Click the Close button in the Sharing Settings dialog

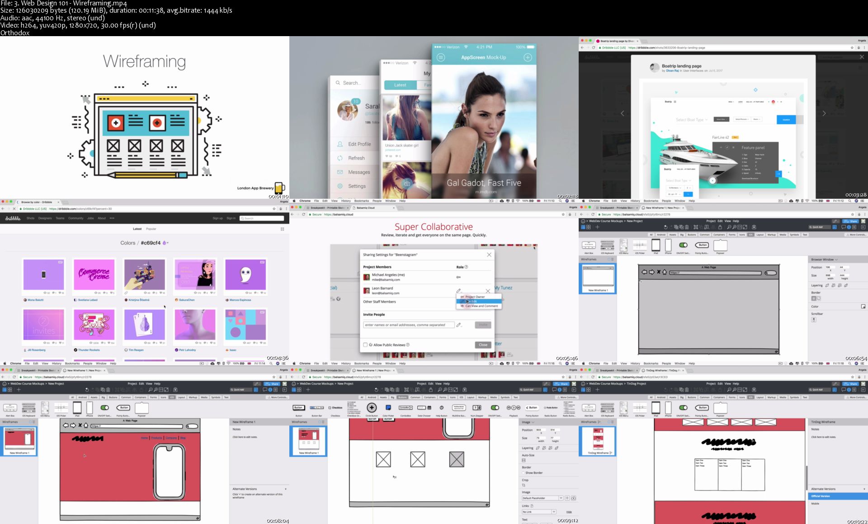pyautogui.click(x=483, y=345)
